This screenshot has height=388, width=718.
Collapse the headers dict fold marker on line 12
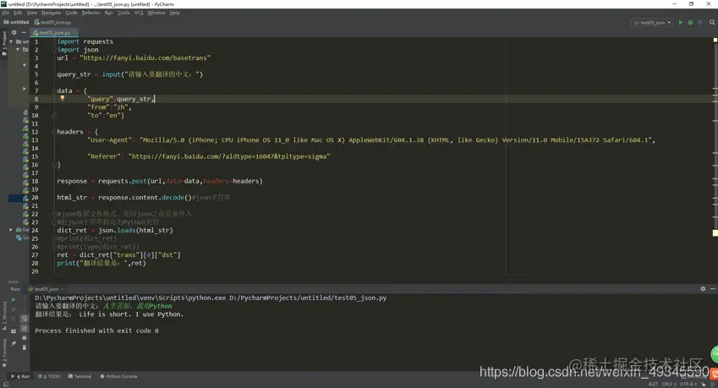(54, 132)
